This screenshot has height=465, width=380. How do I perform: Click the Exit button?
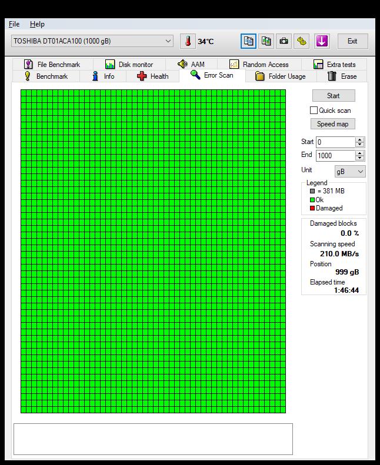point(352,41)
